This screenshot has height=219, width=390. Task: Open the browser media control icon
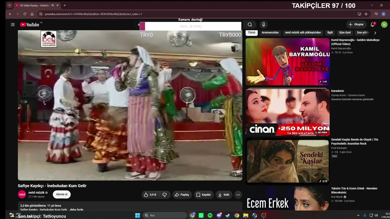click(x=376, y=14)
